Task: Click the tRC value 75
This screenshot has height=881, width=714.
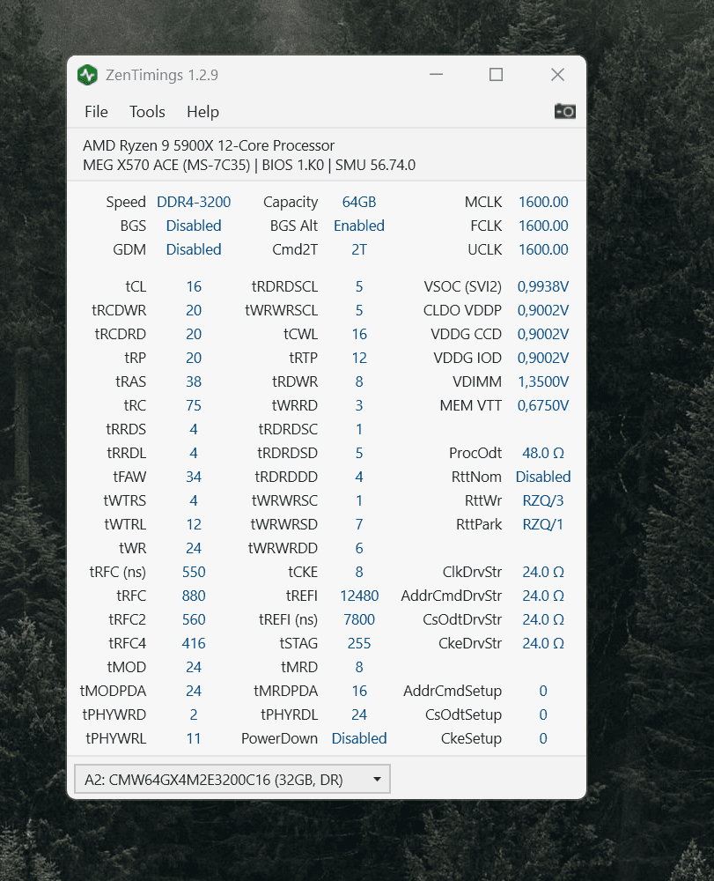Action: pyautogui.click(x=194, y=405)
